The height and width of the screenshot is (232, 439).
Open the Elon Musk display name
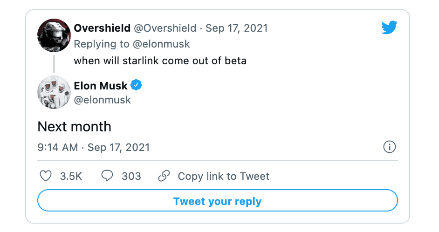(x=100, y=85)
